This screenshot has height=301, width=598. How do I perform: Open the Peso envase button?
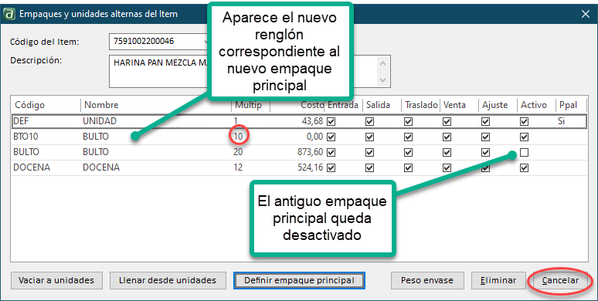(427, 280)
